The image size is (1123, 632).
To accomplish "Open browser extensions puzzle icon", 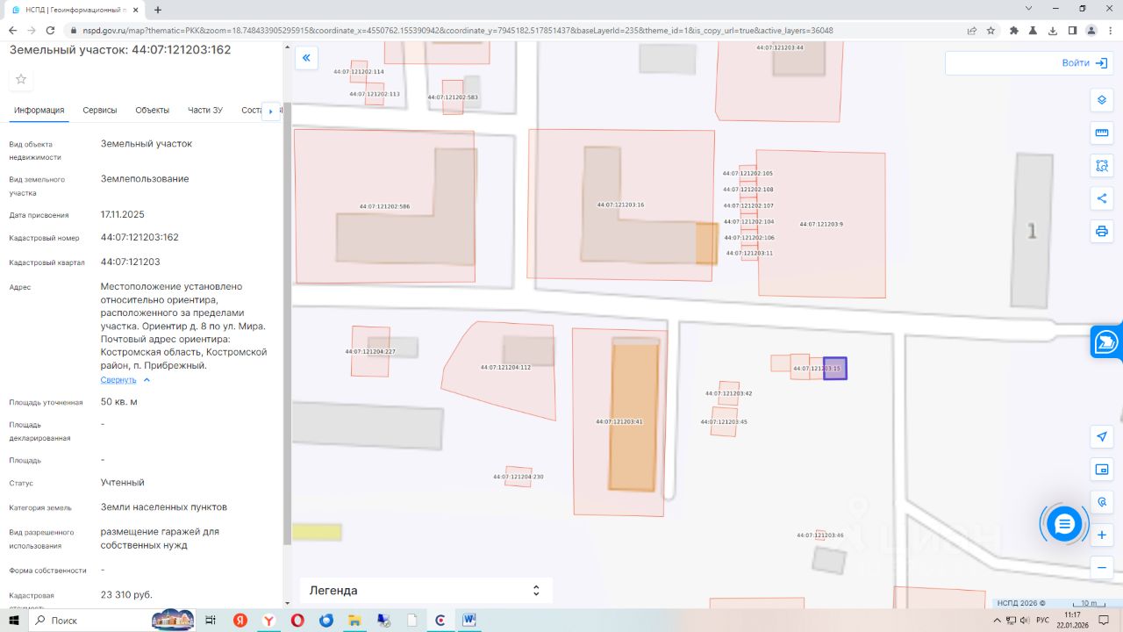I will [x=1014, y=30].
